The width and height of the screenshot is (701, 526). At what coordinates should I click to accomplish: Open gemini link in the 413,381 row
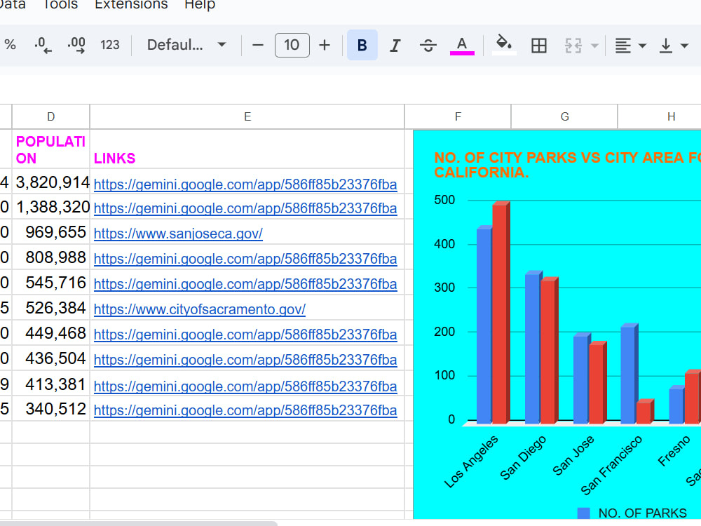click(245, 386)
